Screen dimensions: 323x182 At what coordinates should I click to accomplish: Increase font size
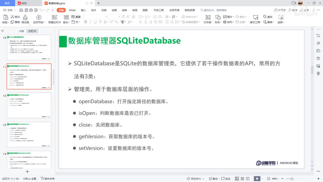(x=123, y=17)
